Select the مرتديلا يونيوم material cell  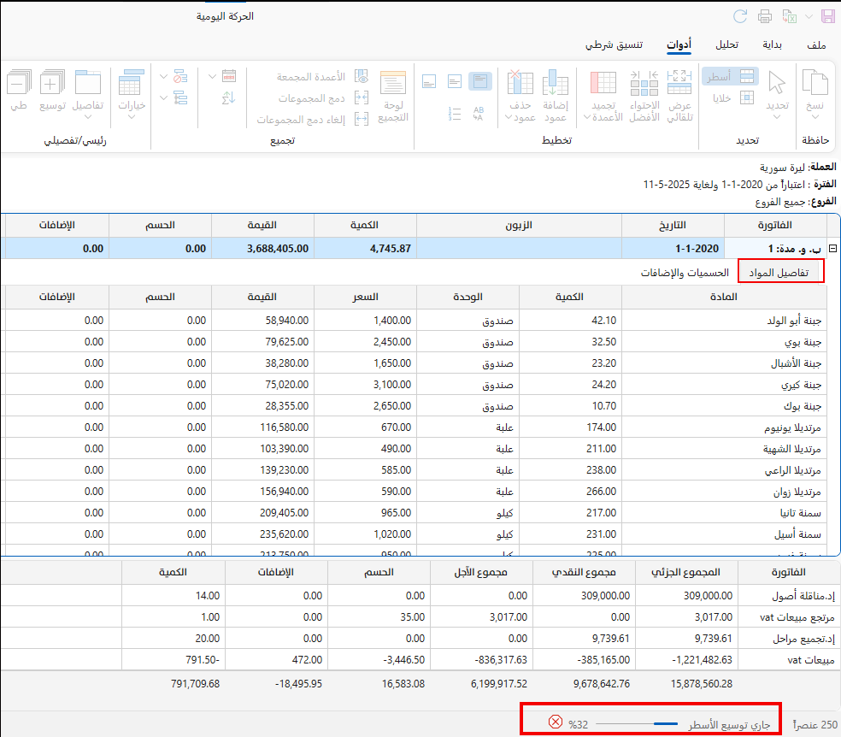point(724,427)
